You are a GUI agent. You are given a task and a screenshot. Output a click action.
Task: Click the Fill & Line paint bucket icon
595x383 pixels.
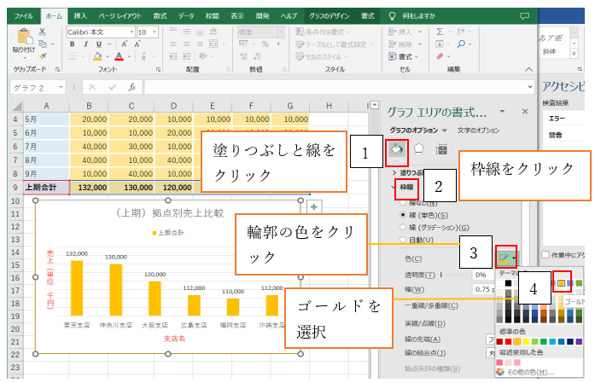pos(396,148)
